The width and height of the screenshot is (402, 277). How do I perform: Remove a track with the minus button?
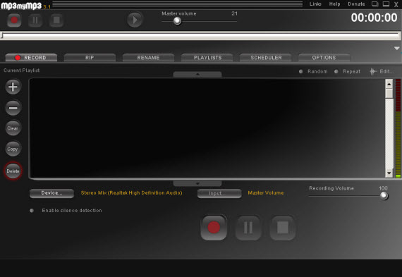click(x=13, y=108)
